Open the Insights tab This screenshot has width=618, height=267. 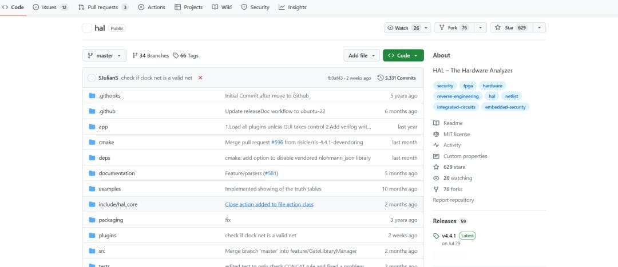click(x=292, y=7)
